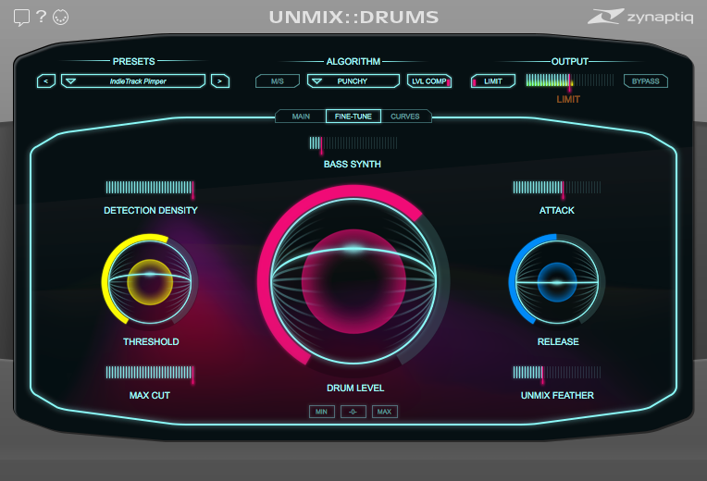The height and width of the screenshot is (481, 707).
Task: Set drum level to MIN
Action: [x=321, y=412]
